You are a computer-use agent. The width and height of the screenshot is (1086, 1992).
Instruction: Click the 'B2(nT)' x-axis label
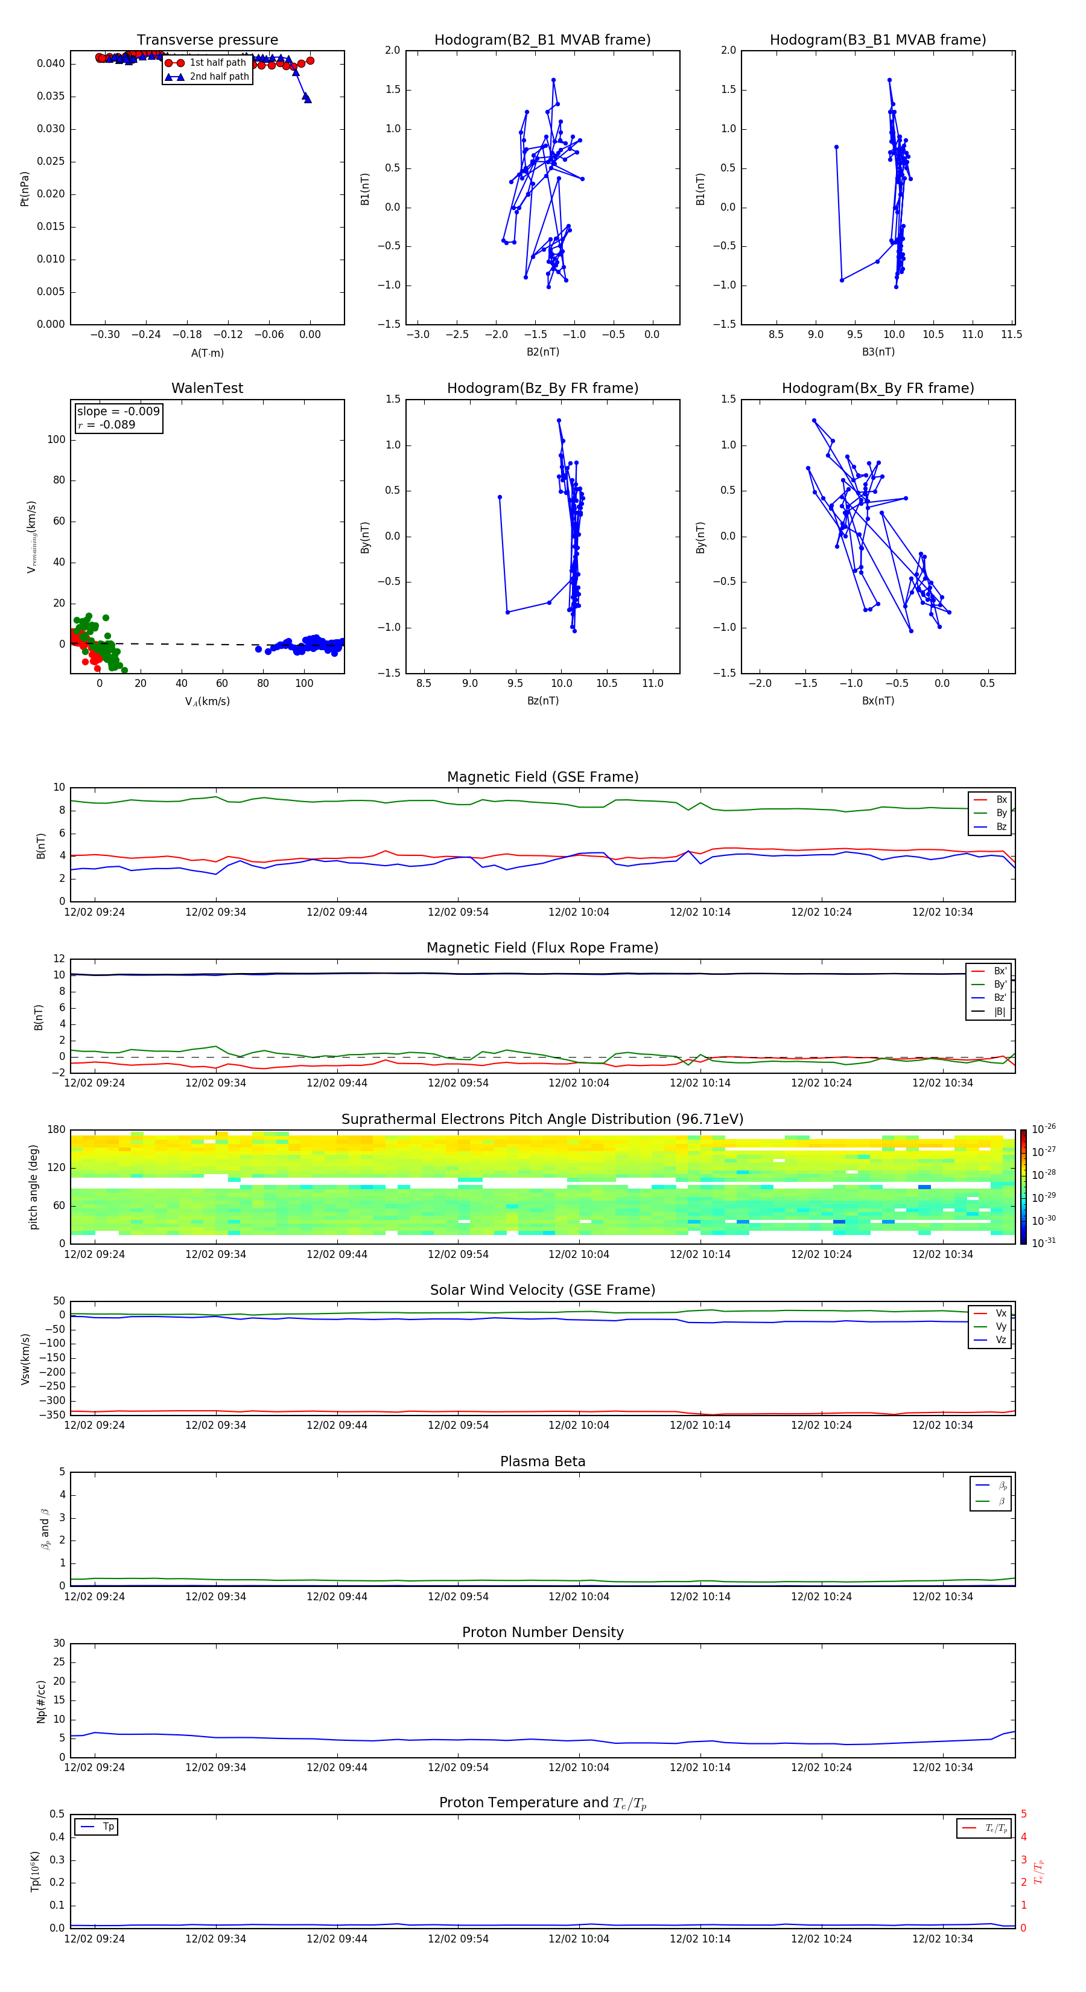tap(542, 352)
